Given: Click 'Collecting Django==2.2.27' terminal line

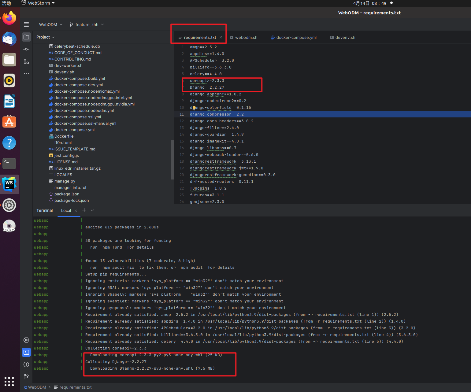Looking at the screenshot, I should (x=116, y=362).
